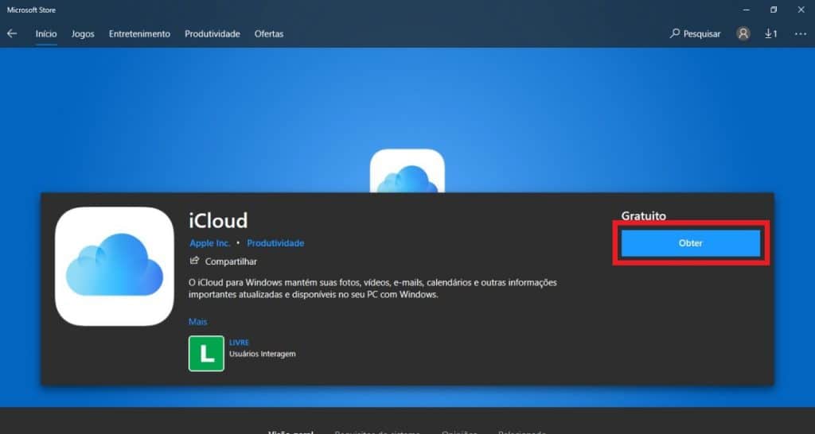Screen dimensions: 815x434
Task: Open the downloads indicator icon
Action: pos(770,33)
